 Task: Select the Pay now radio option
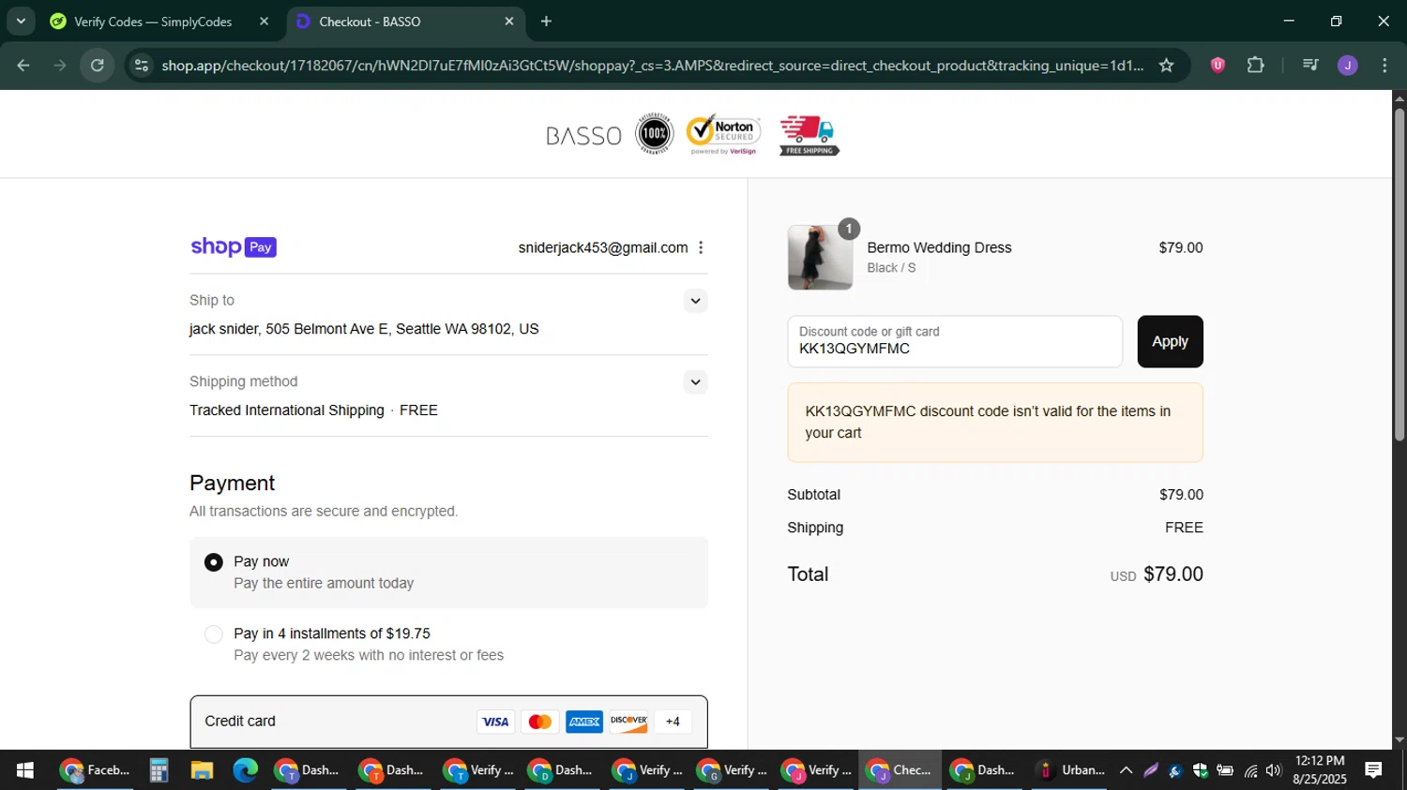pos(214,562)
